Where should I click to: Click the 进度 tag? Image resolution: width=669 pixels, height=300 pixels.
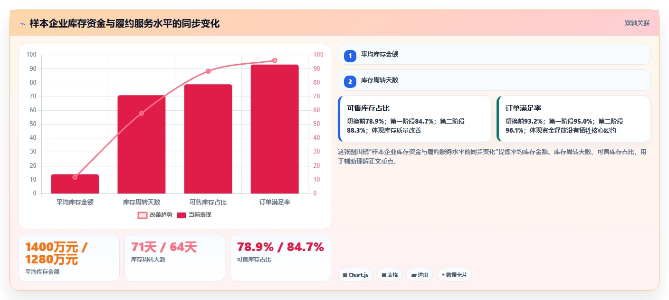(420, 275)
